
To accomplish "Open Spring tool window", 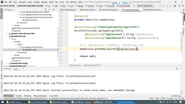I will coord(27,96).
